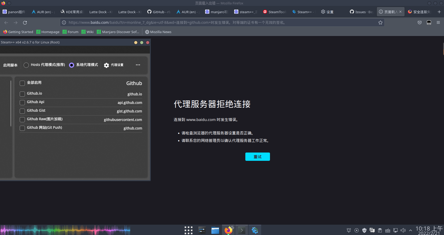444x235 pixels.
Task: Open the clock showing 10:18
Action: 429,230
